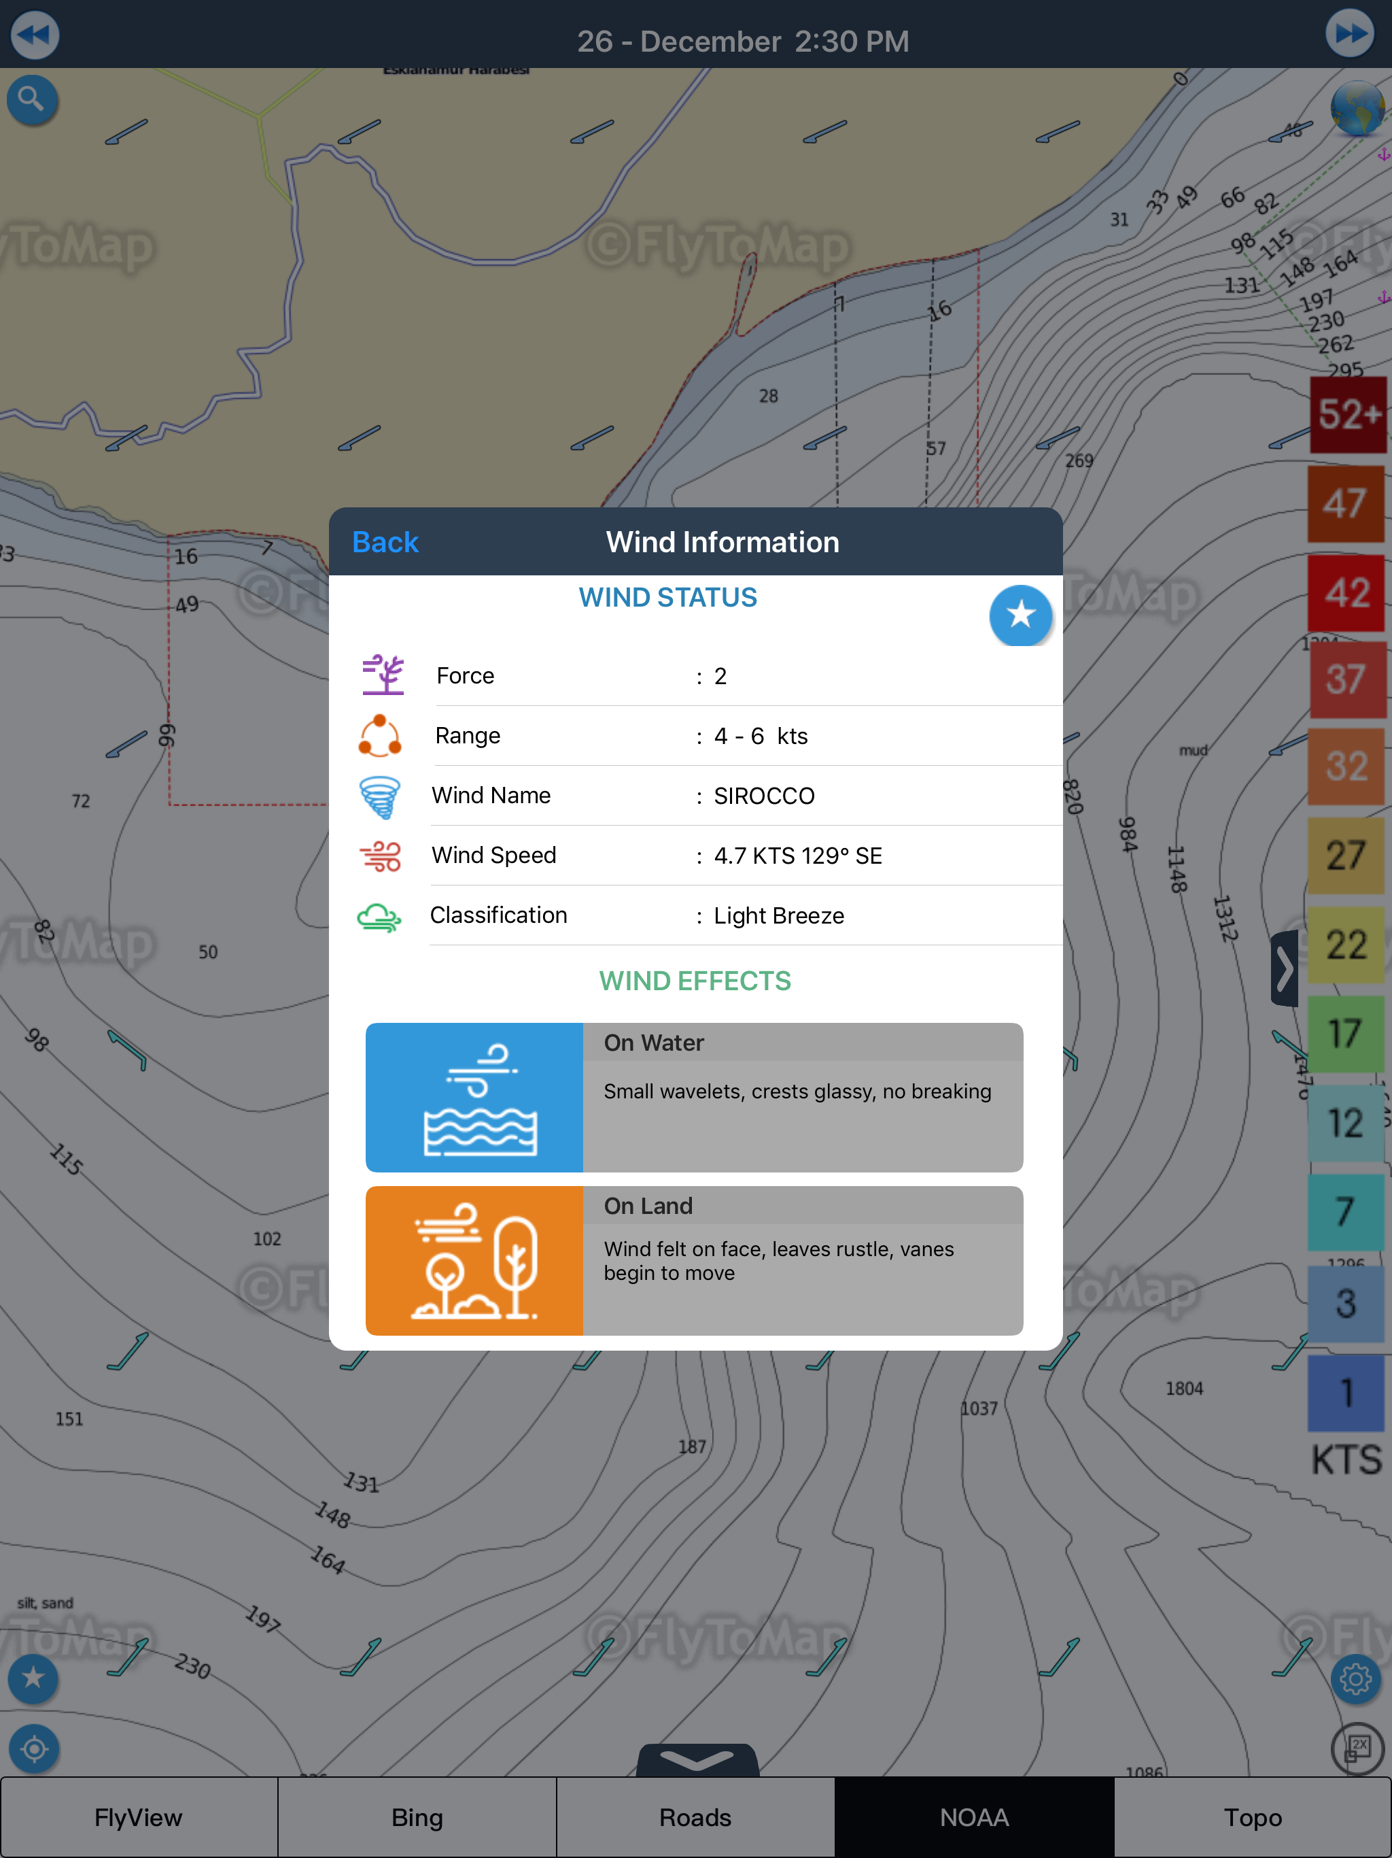Click the 52+ knots color swatch
Screen dimensions: 1392x1858
pyautogui.click(x=1348, y=414)
